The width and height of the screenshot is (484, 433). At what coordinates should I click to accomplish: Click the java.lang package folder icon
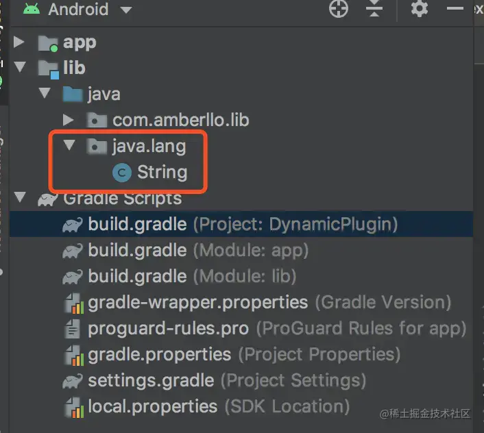click(x=97, y=146)
